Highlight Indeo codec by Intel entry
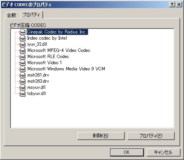Screen dimensions: 184x160 pos(47,38)
